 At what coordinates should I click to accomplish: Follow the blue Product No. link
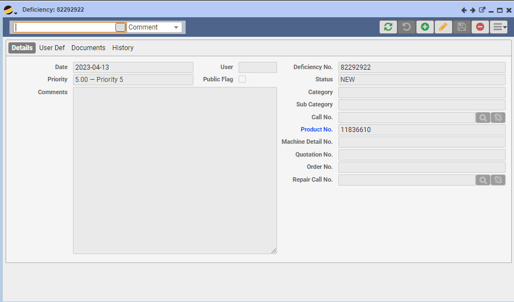click(x=316, y=129)
